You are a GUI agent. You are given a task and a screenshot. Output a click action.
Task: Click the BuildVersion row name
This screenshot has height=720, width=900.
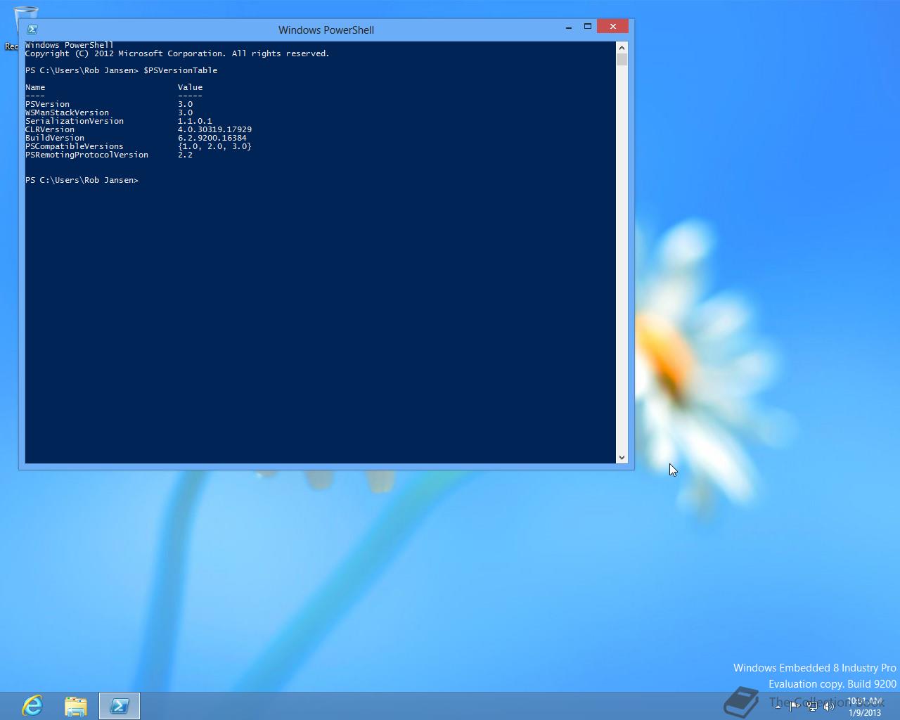55,138
